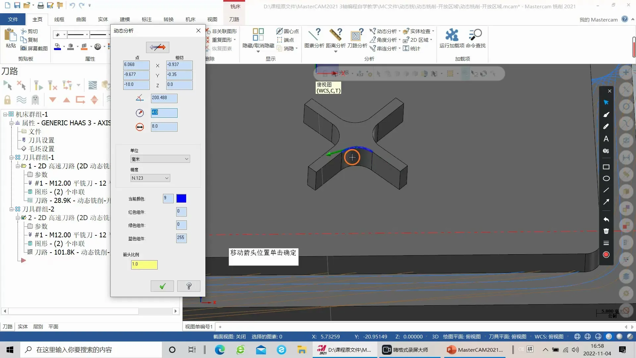
Task: Collapse the 刀具群组-1 tree node
Action: [12, 157]
